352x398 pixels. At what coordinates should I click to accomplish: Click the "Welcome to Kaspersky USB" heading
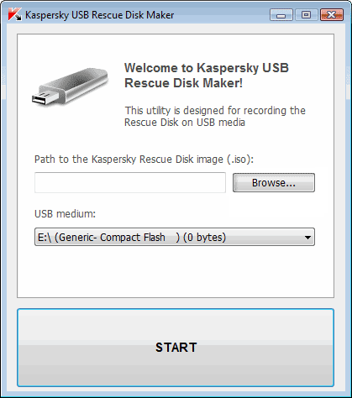(207, 68)
